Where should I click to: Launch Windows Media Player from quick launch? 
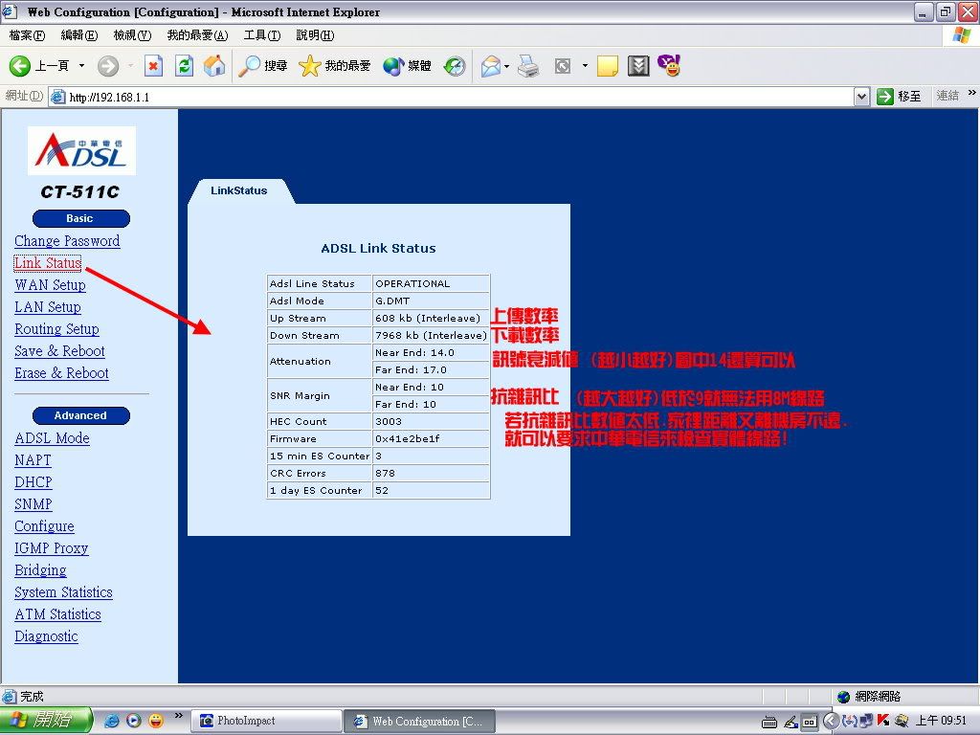point(134,721)
